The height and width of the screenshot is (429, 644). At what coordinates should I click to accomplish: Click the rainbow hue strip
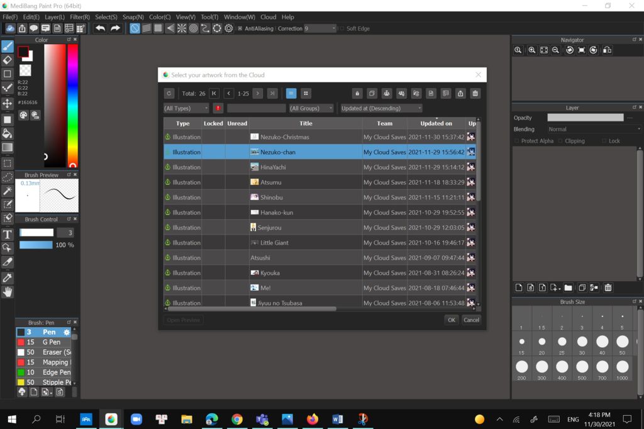click(x=73, y=106)
